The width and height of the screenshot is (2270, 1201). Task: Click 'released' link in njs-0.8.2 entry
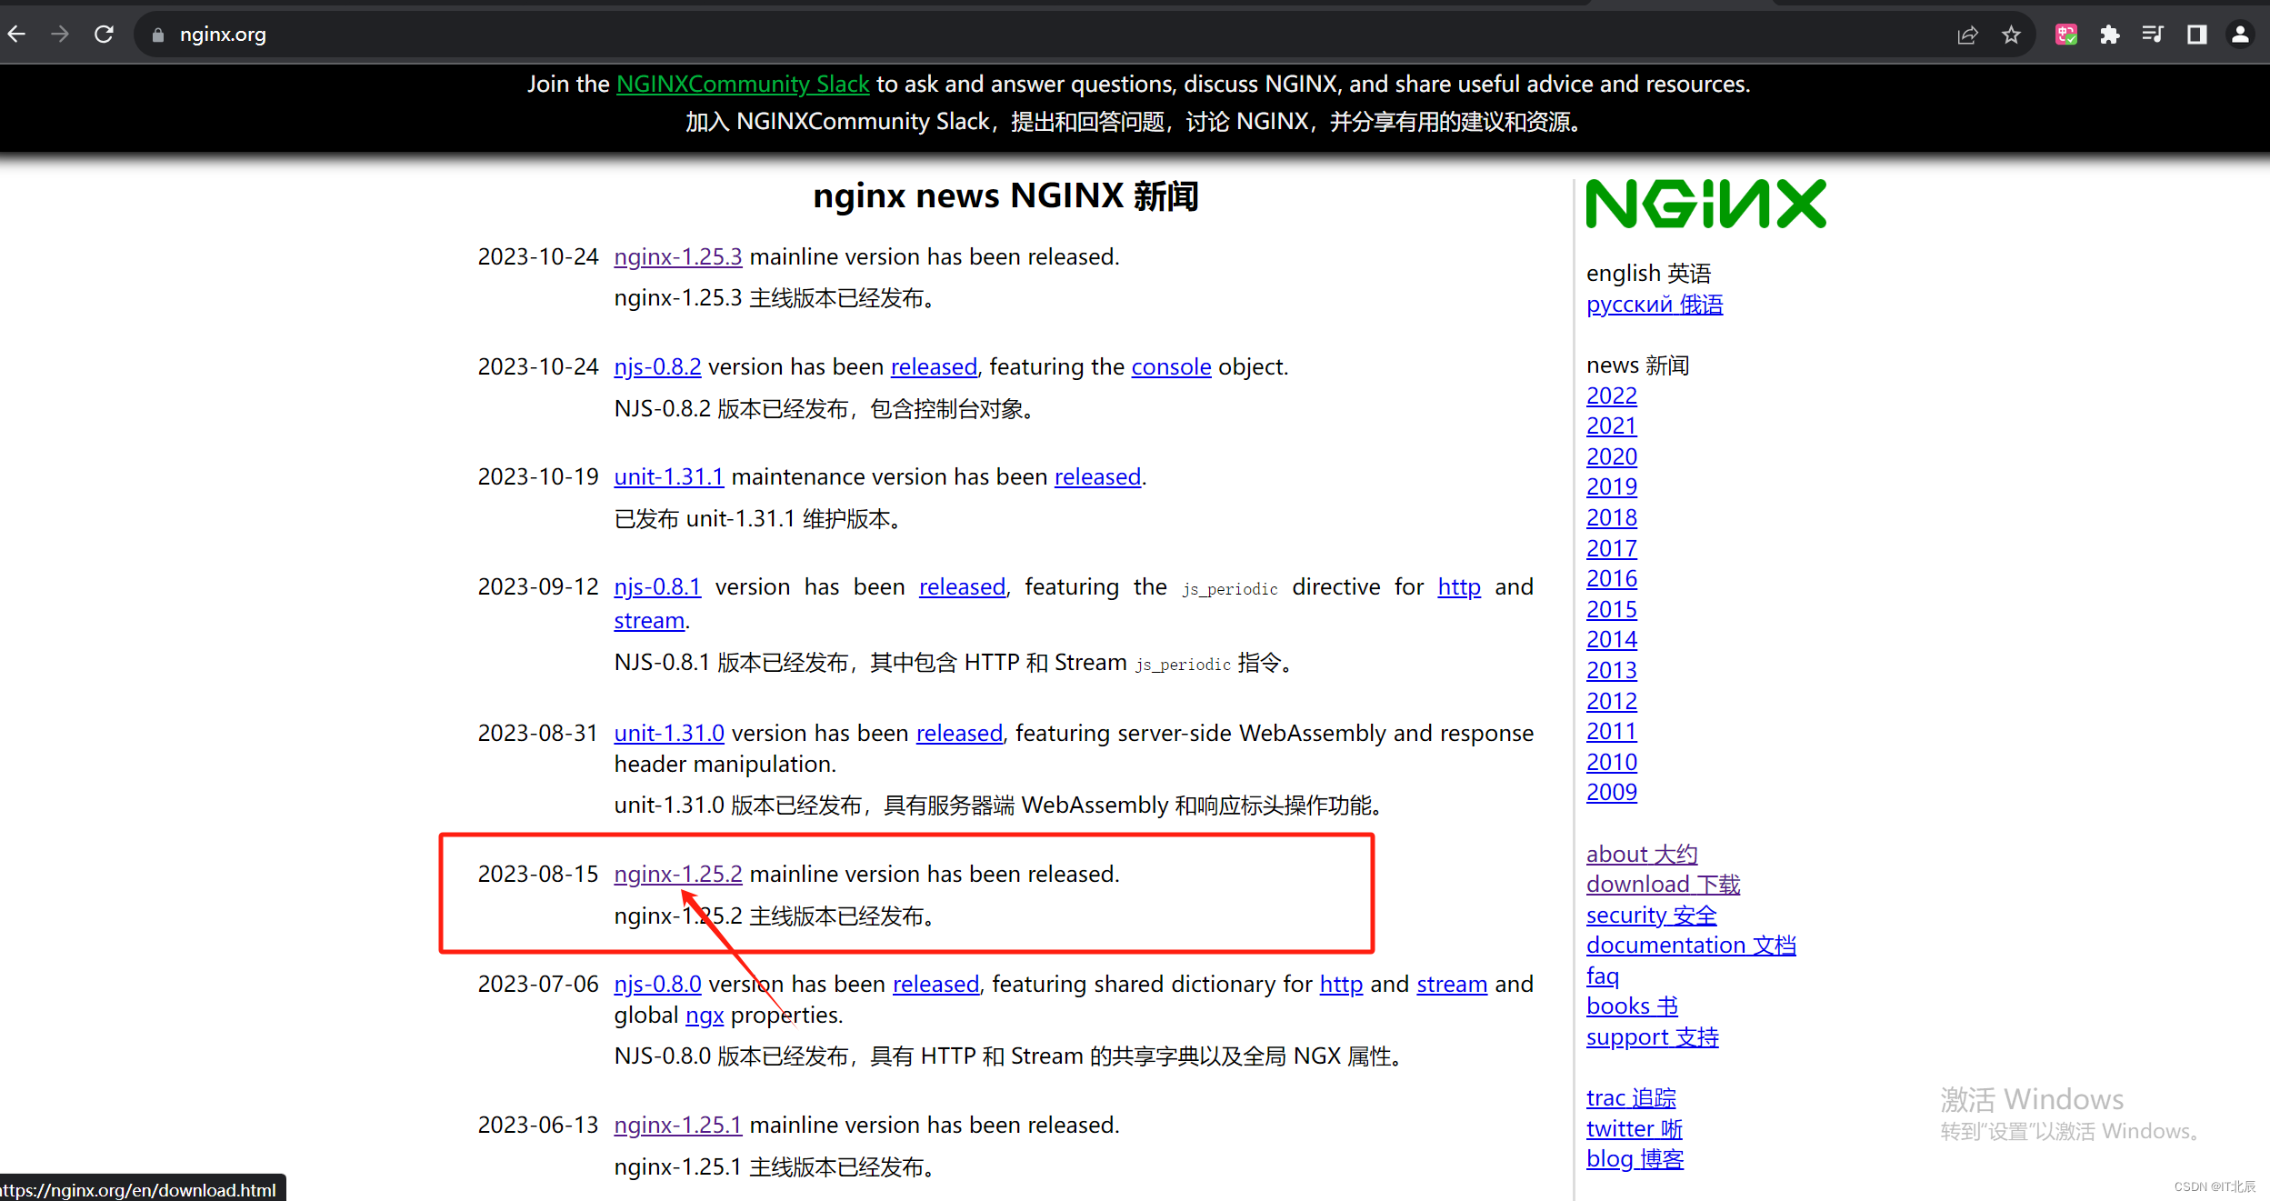coord(934,366)
